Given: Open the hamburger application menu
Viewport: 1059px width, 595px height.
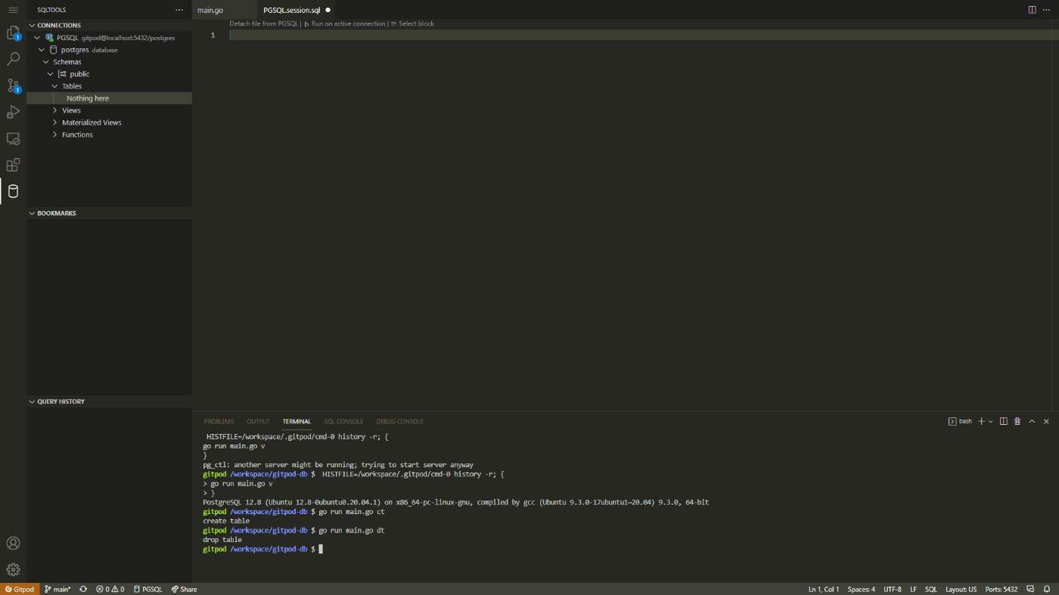Looking at the screenshot, I should pyautogui.click(x=13, y=10).
